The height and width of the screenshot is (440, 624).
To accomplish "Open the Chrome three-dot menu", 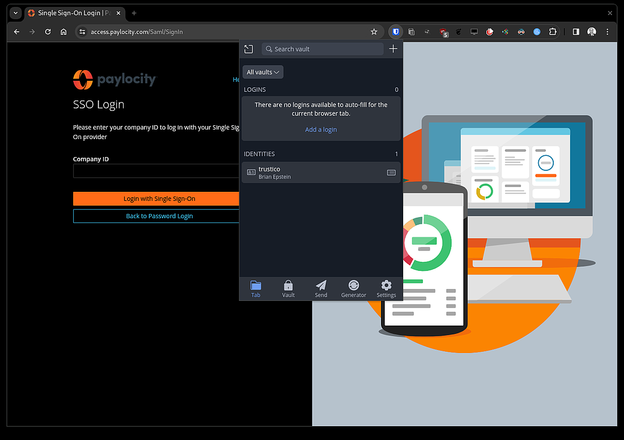I will (608, 32).
